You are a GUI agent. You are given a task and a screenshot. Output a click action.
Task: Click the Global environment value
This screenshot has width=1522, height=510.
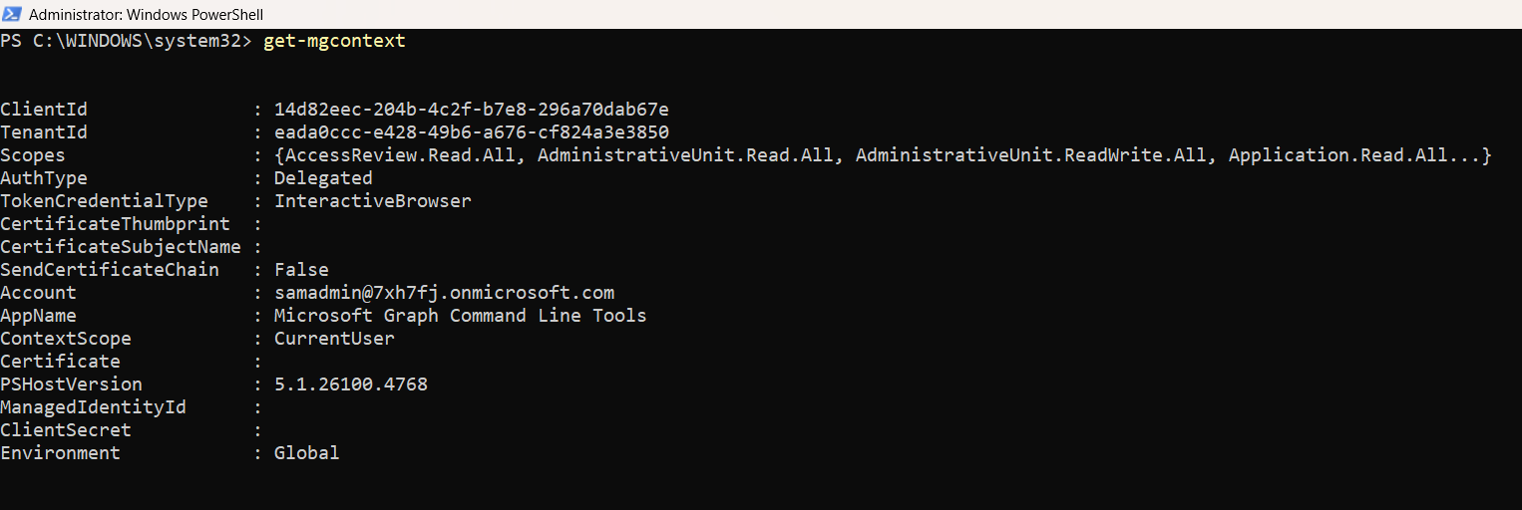306,453
